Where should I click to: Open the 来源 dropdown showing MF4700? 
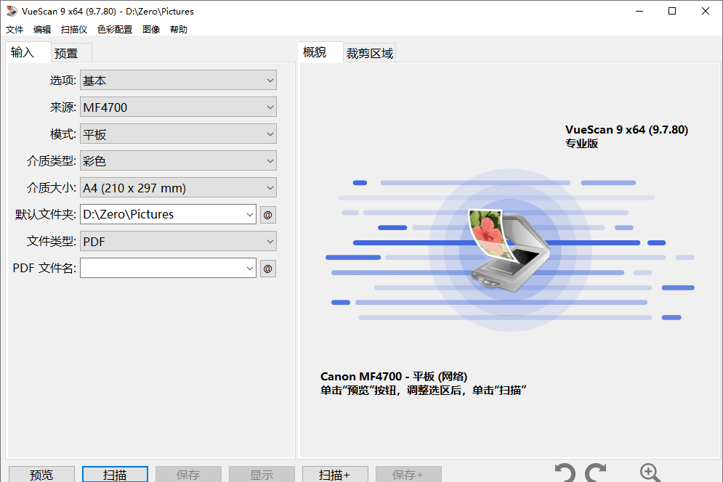click(x=179, y=107)
